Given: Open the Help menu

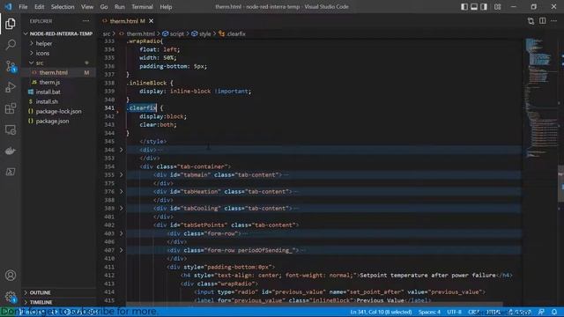Looking at the screenshot, I should tap(166, 6).
